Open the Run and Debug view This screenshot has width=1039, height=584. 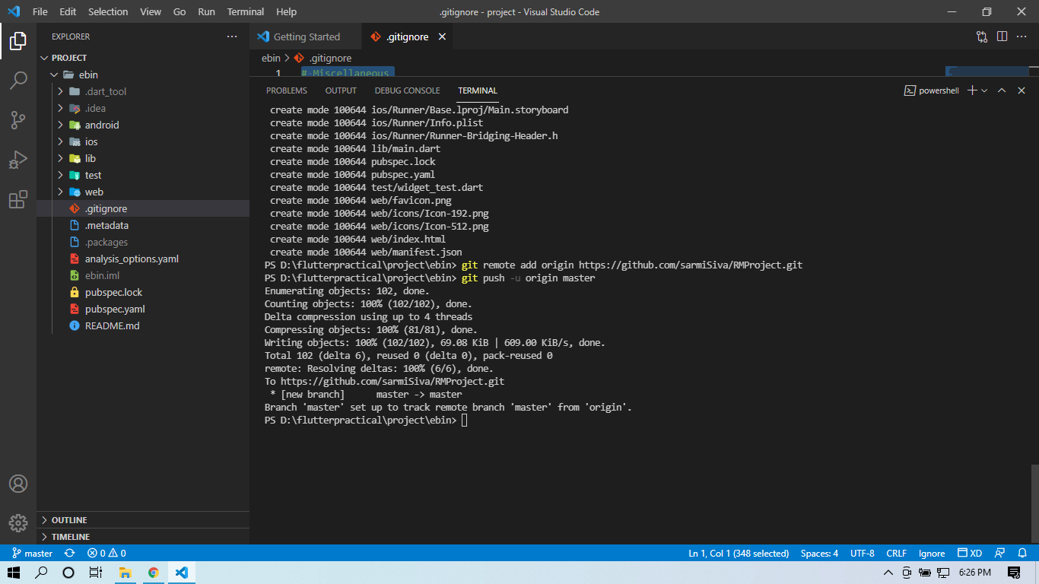click(18, 160)
